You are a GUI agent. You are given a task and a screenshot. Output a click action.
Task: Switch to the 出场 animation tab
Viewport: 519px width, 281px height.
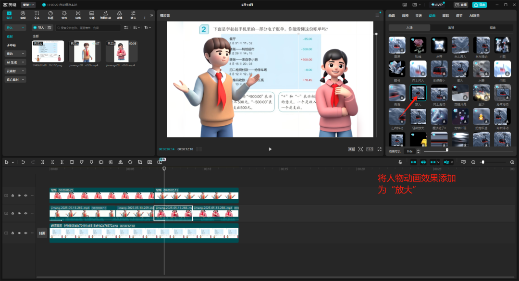[x=451, y=27]
